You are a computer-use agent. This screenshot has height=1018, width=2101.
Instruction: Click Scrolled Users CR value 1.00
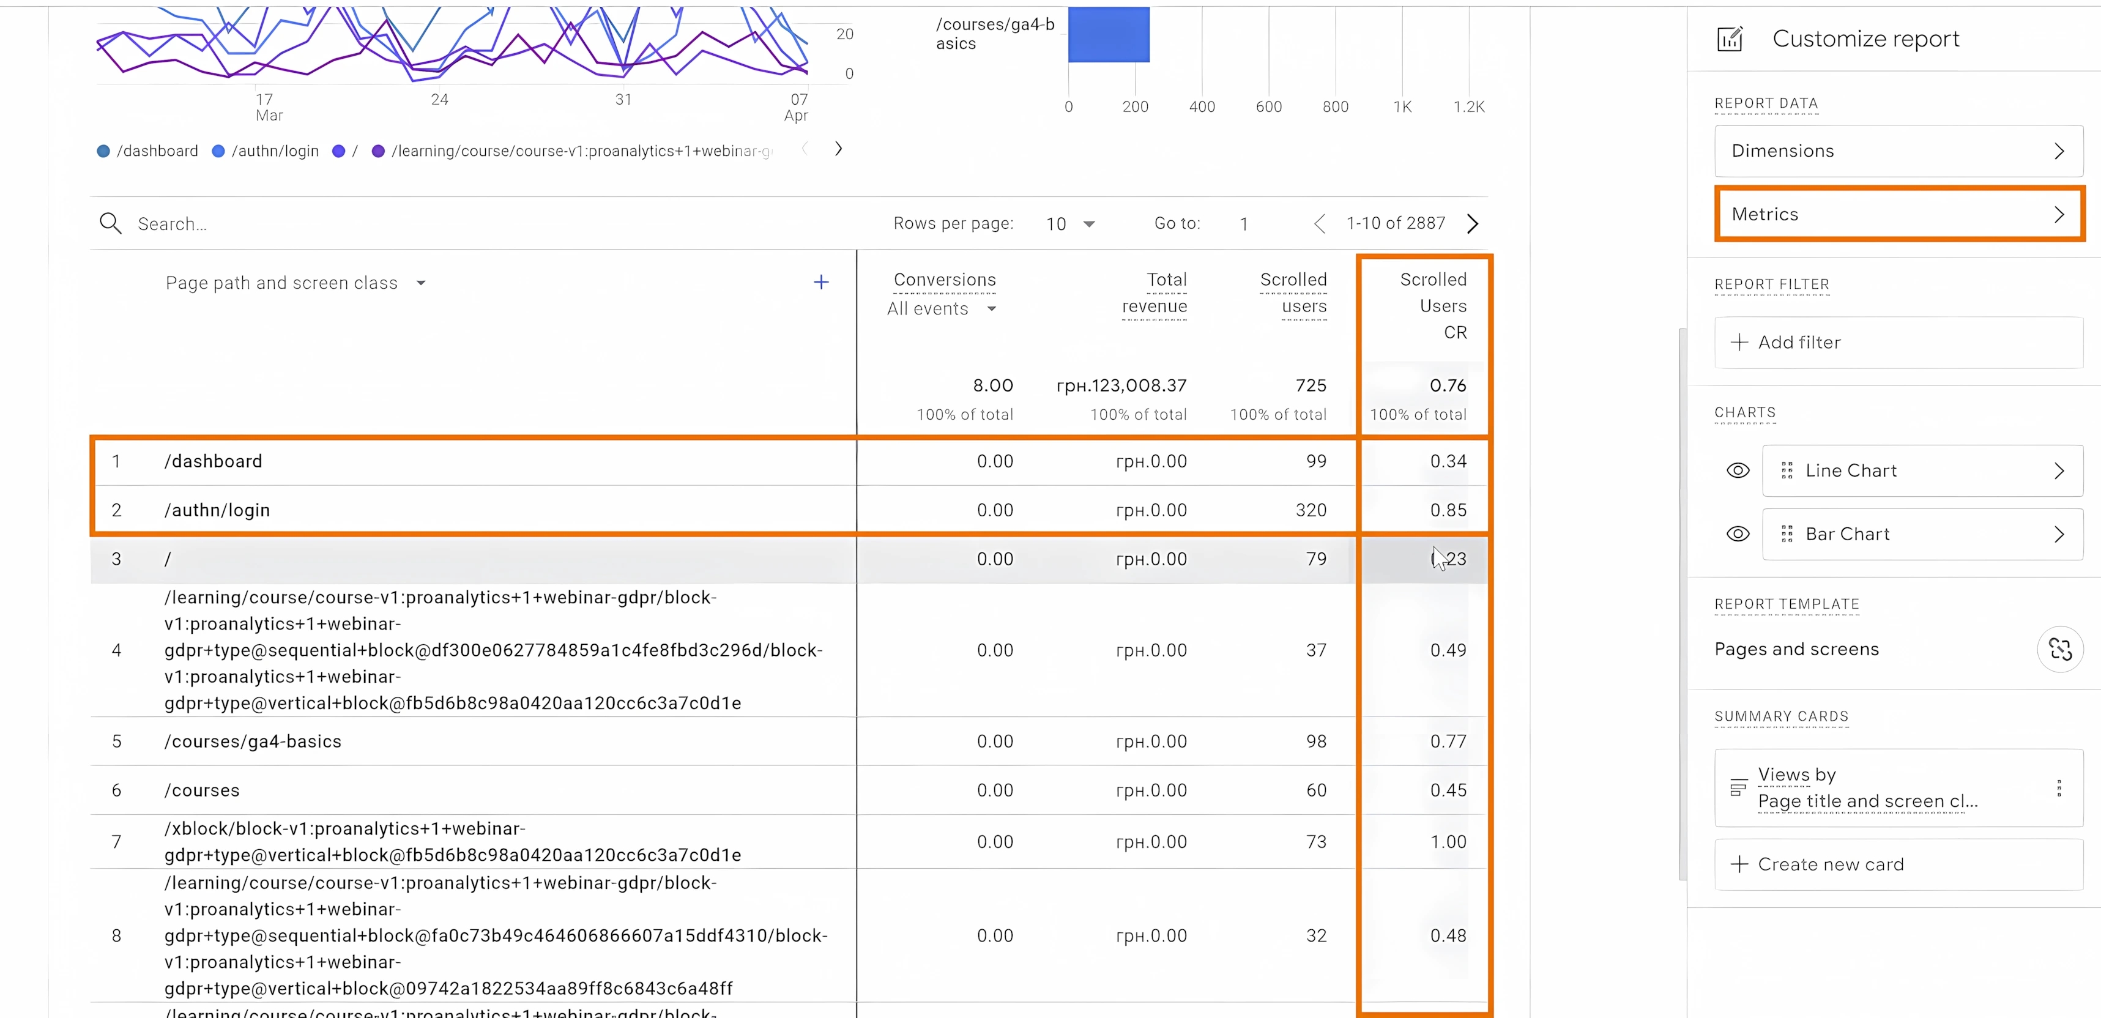(x=1448, y=842)
